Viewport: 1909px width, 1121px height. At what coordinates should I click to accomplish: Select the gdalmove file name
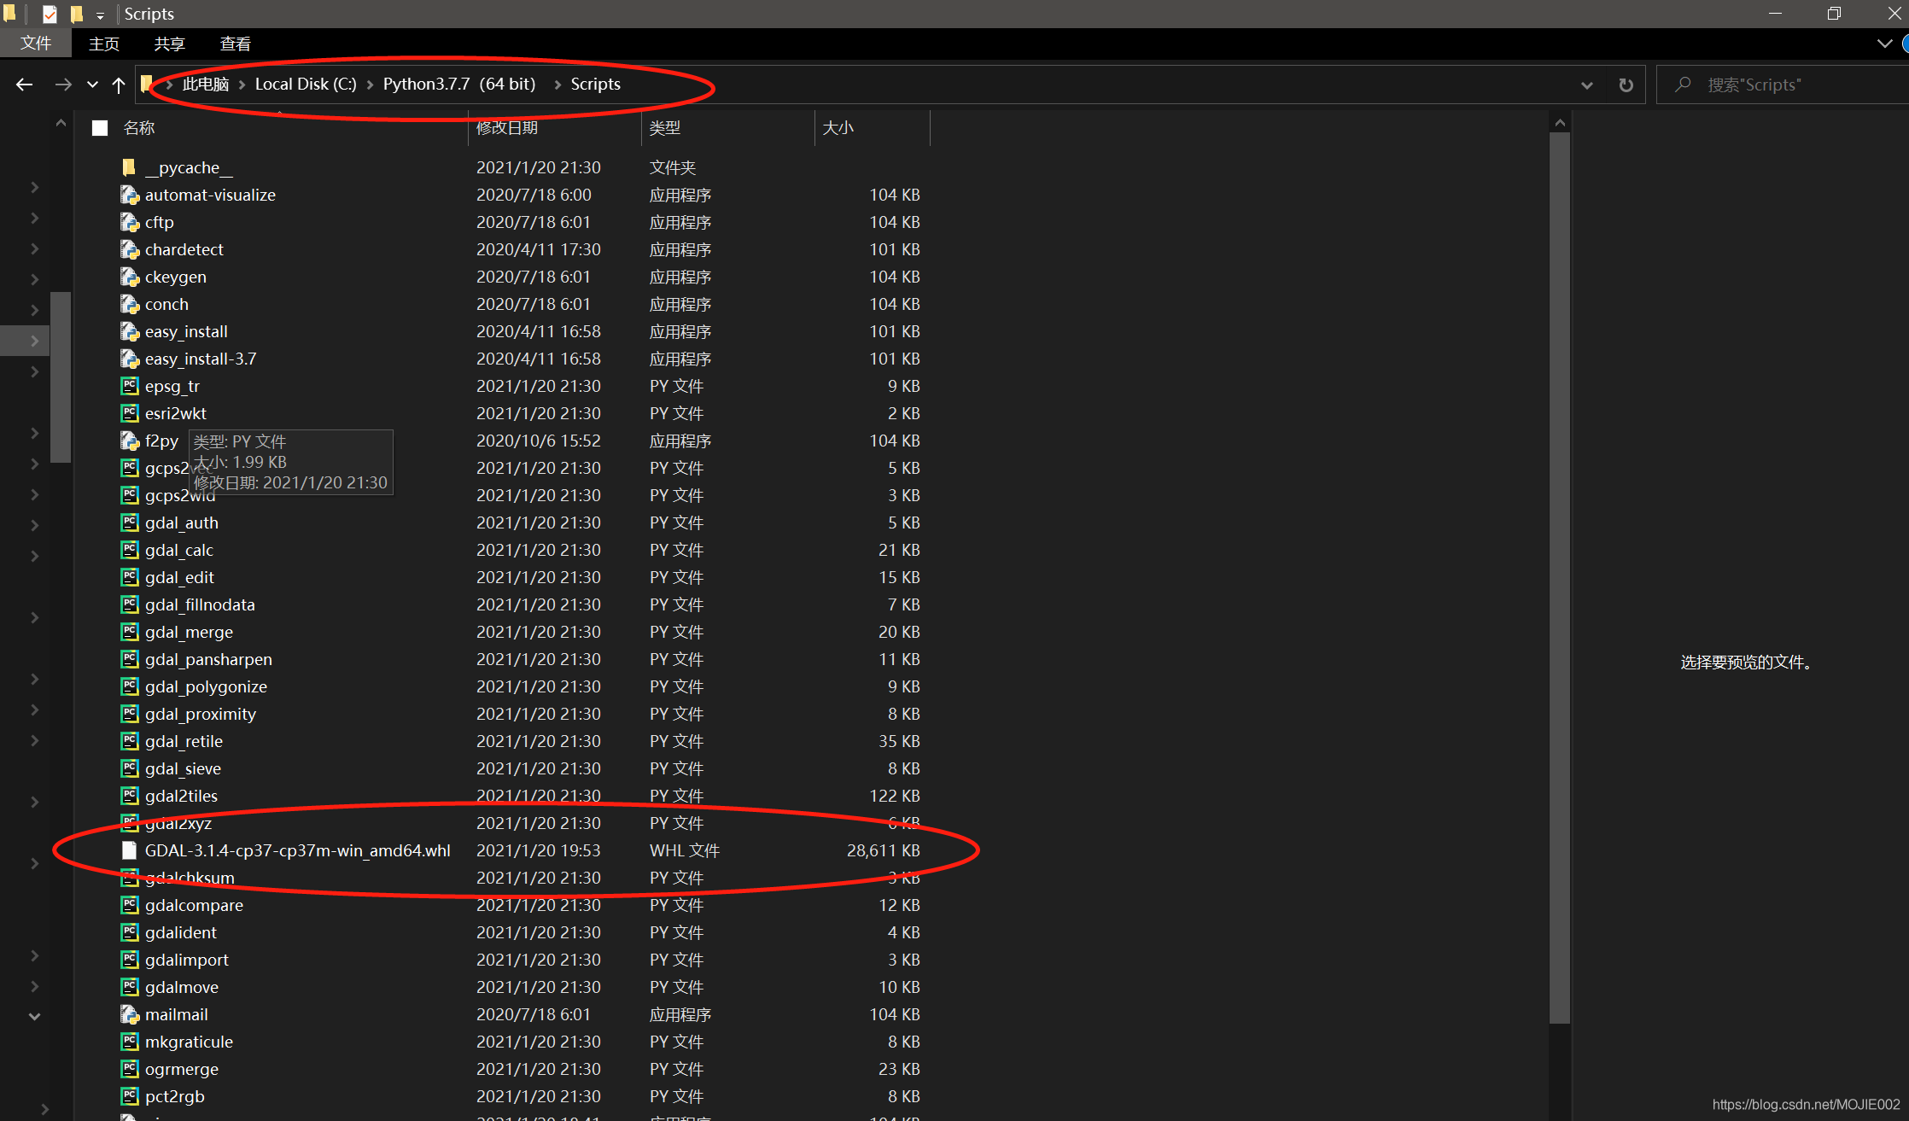pos(182,987)
